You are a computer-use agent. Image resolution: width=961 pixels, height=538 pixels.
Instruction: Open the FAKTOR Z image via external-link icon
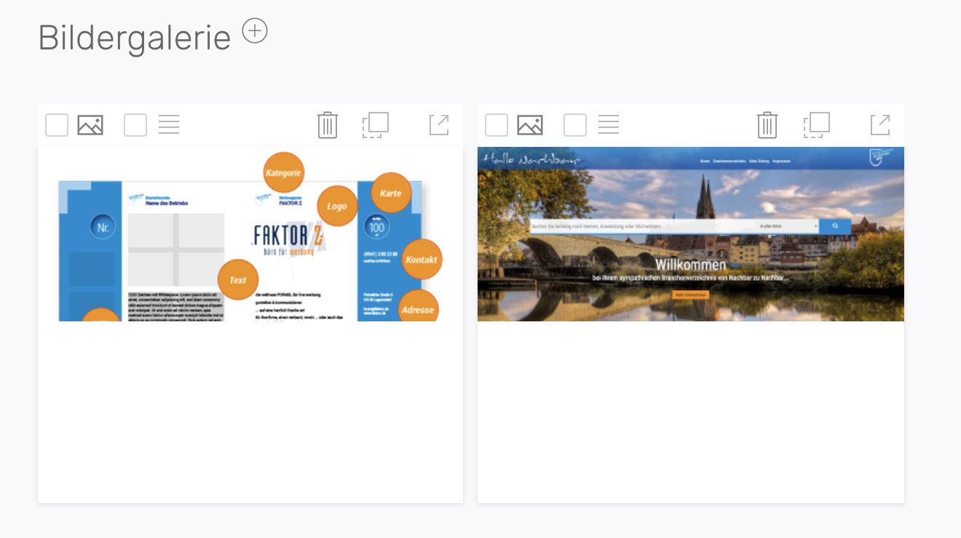click(x=439, y=125)
